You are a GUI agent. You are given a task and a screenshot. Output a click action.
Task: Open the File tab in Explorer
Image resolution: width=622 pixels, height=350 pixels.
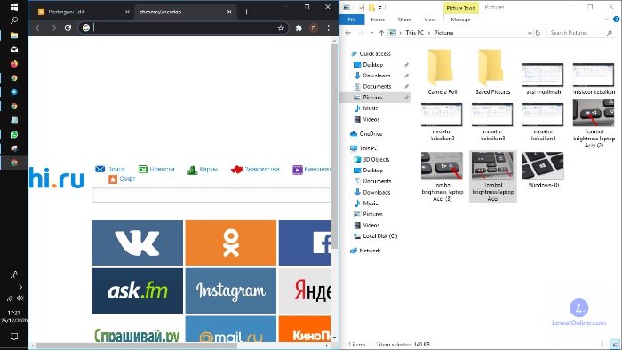point(352,20)
